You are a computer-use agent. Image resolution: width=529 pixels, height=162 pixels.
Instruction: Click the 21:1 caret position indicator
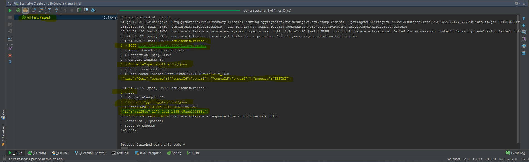pos(467,159)
